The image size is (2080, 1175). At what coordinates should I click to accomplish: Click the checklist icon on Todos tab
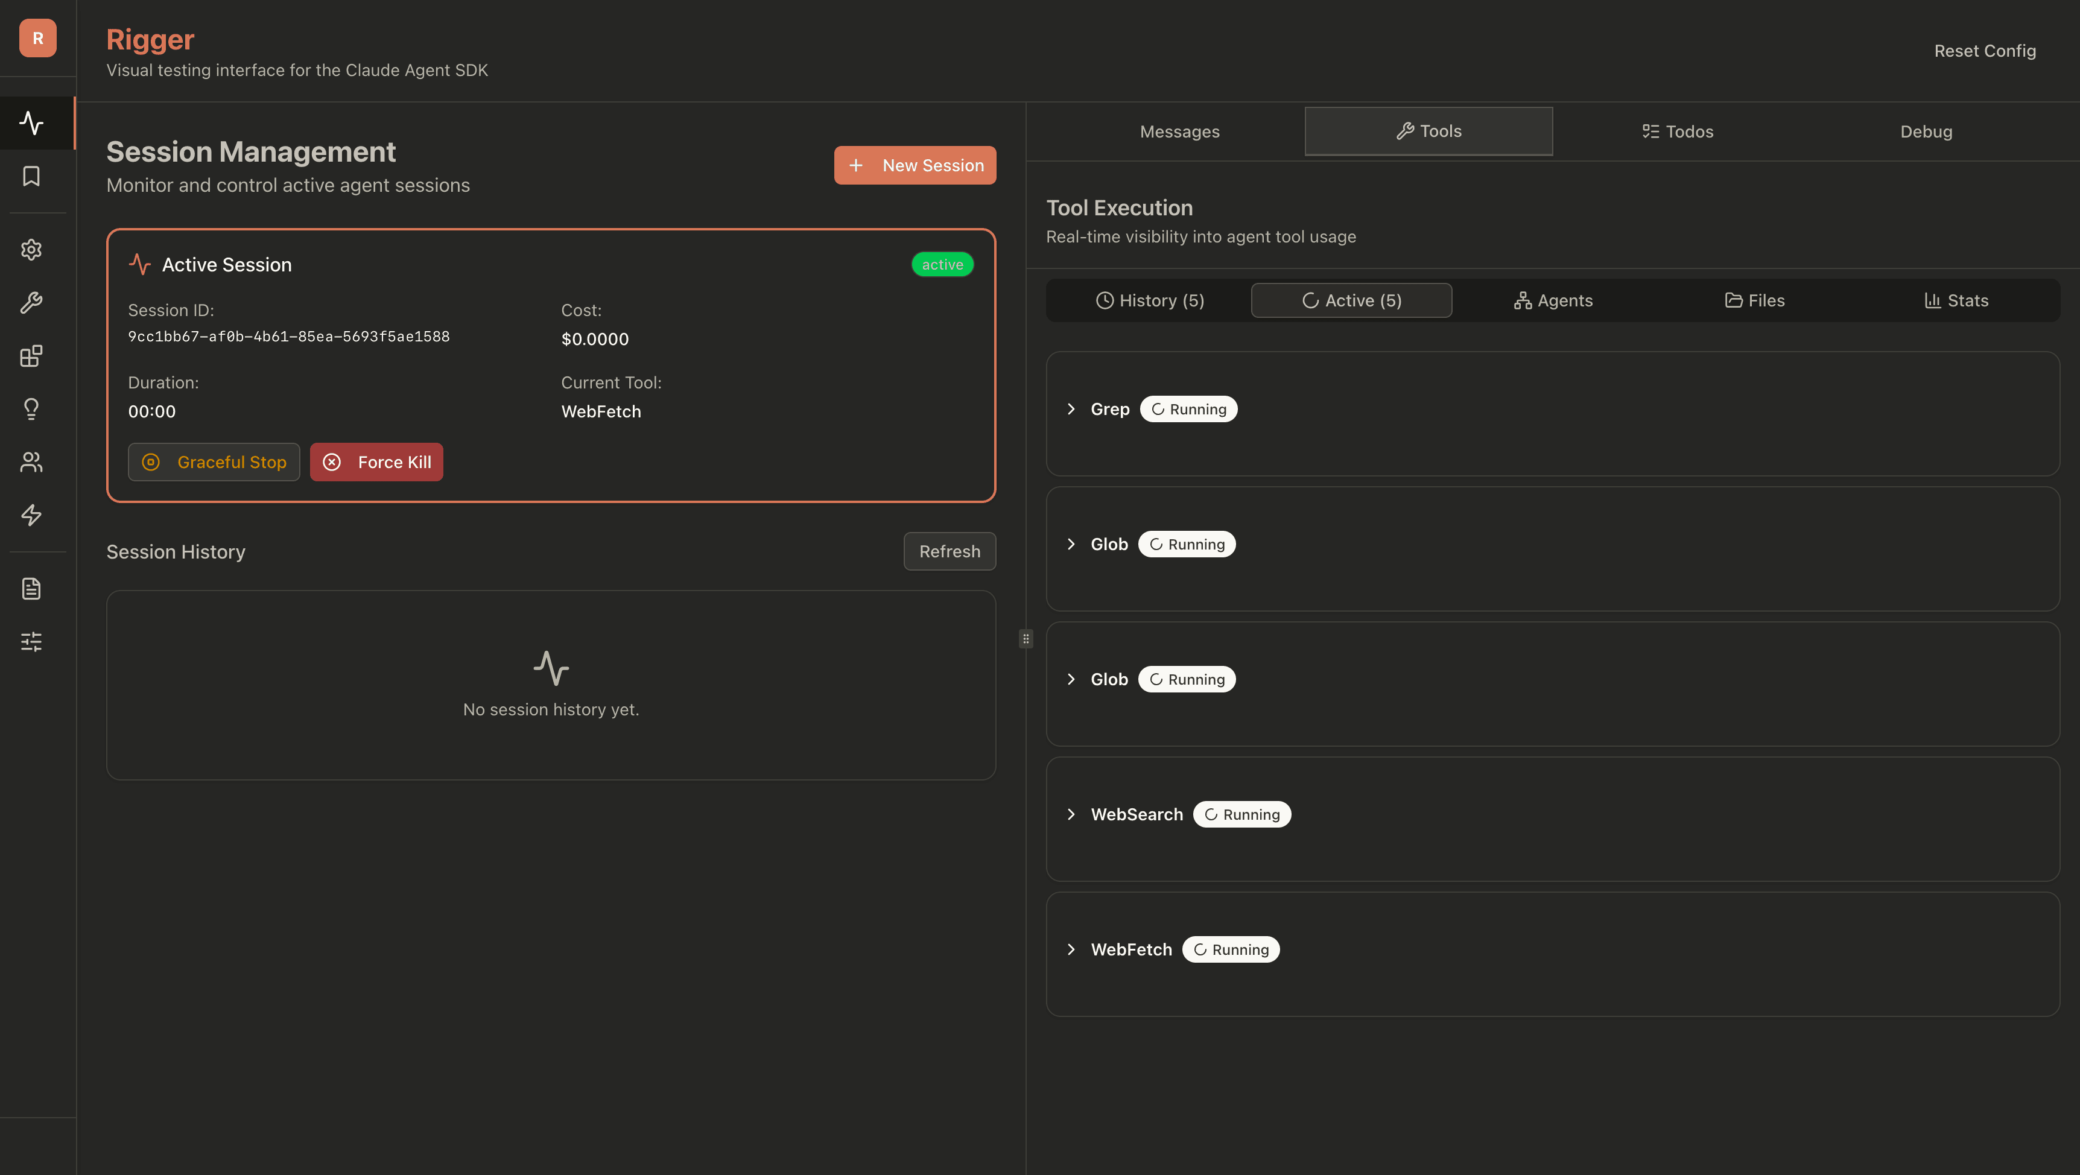coord(1650,131)
